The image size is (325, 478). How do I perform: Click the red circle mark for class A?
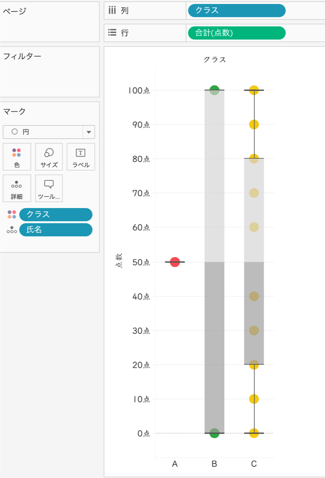(175, 261)
